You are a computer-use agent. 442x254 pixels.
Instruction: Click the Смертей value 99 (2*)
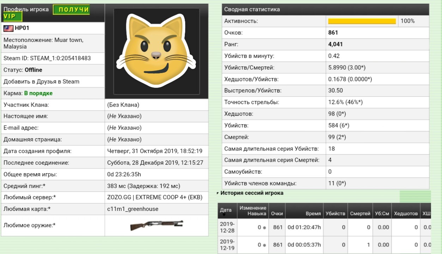[337, 137]
